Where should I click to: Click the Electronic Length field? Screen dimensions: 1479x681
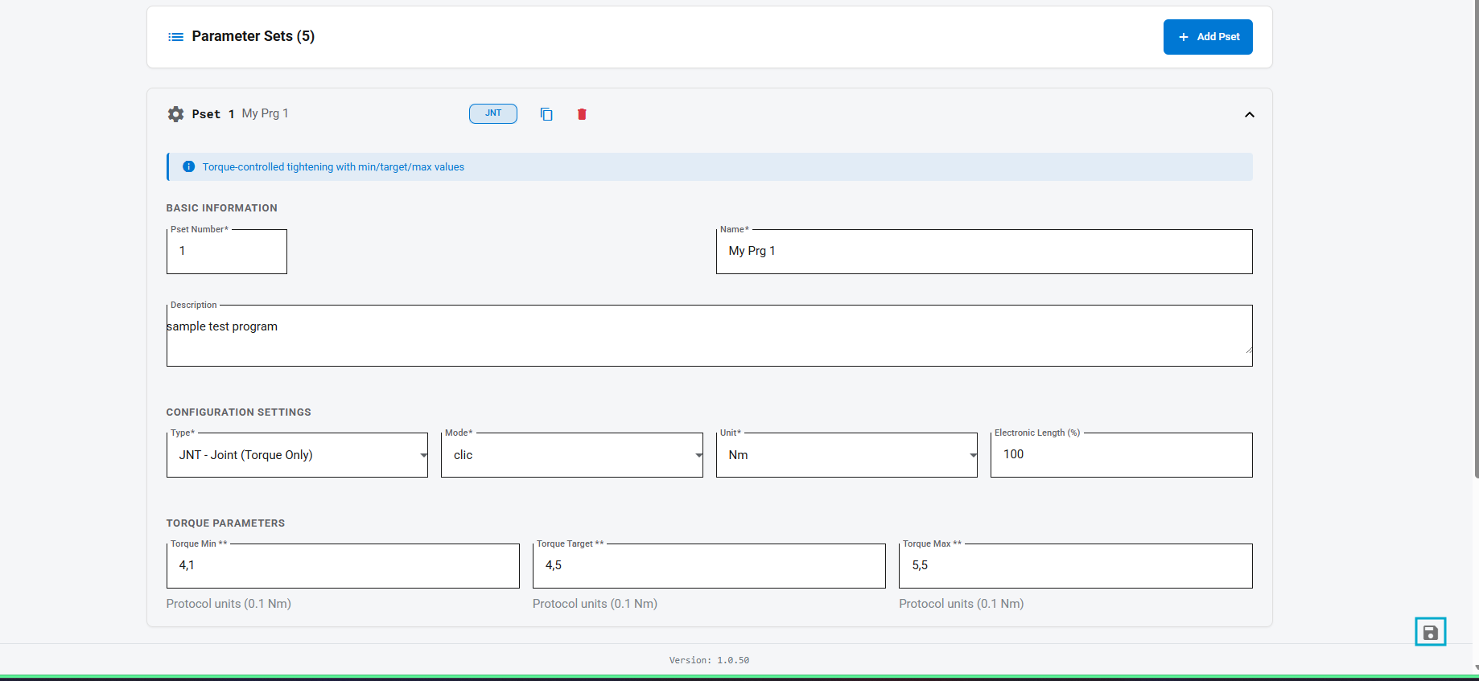click(x=1121, y=455)
